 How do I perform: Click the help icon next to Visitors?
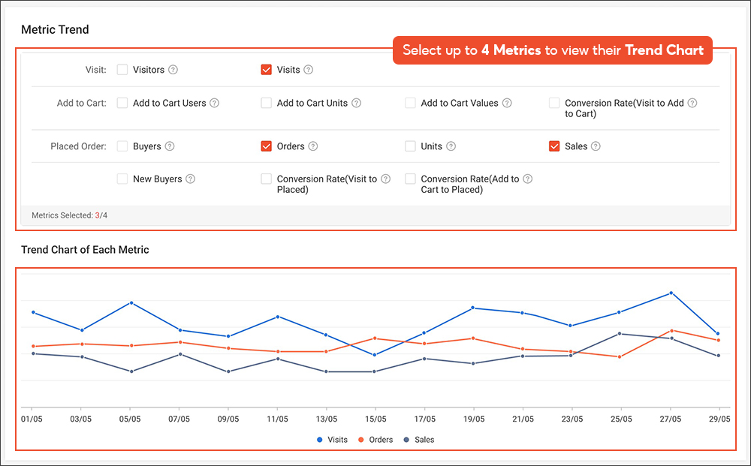(x=172, y=70)
